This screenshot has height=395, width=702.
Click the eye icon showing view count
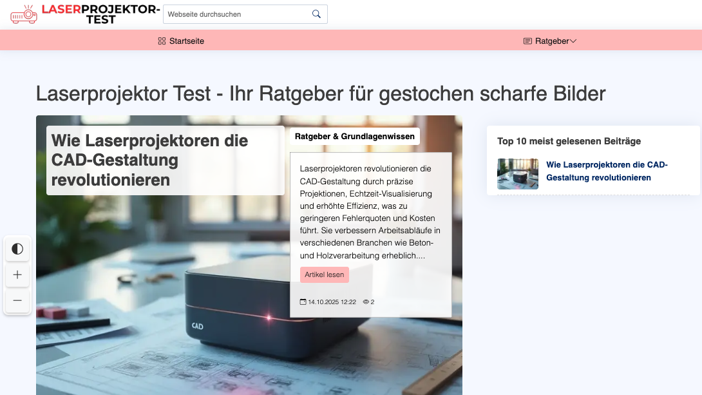point(366,301)
